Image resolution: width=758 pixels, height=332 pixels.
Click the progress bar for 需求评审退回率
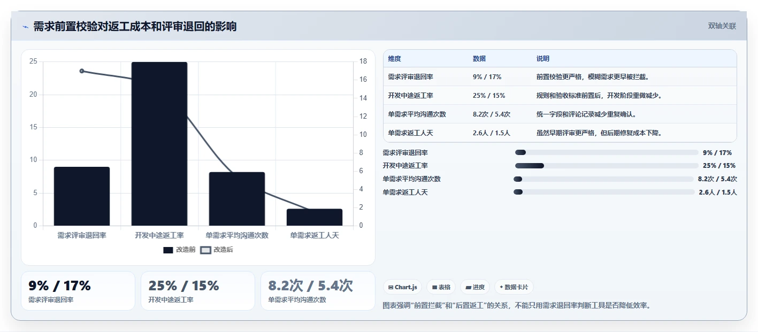coord(607,152)
